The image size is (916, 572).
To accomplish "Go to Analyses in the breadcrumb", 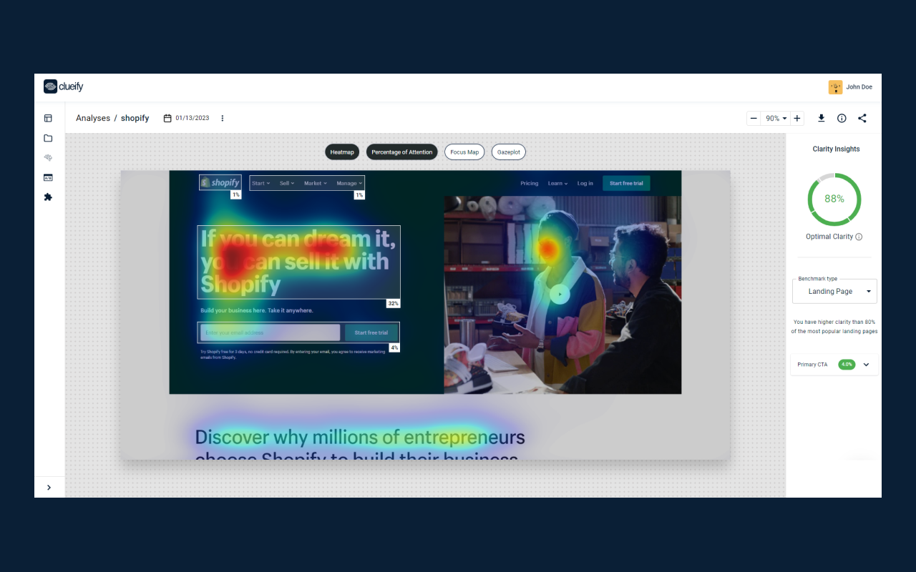I will coord(93,118).
